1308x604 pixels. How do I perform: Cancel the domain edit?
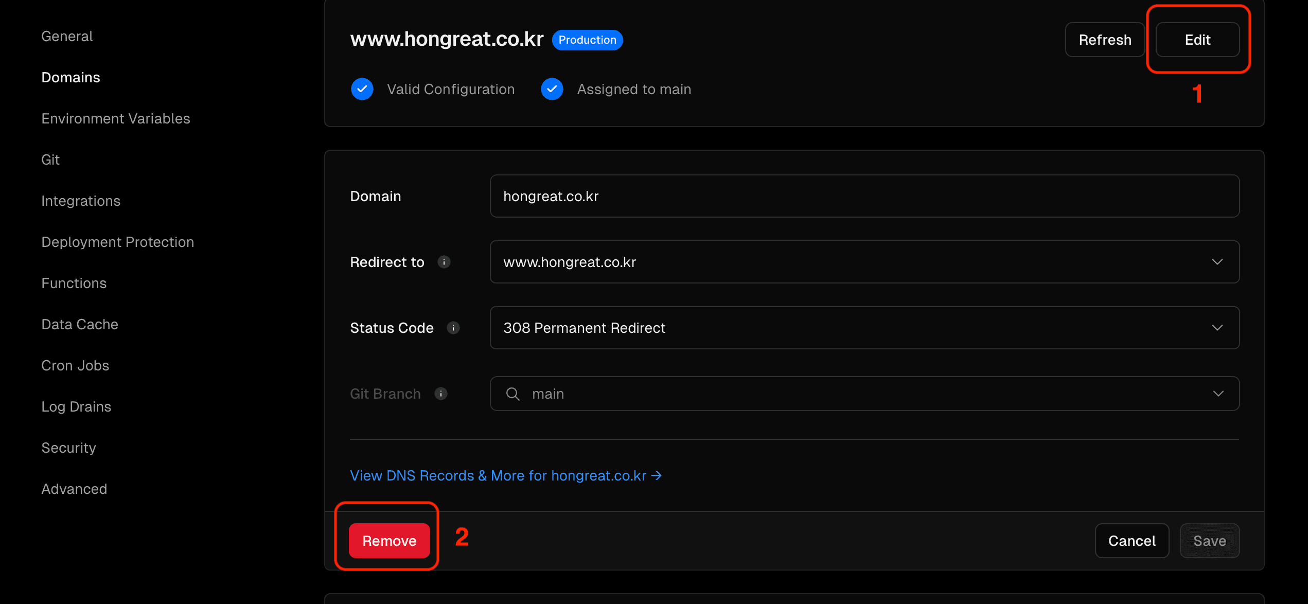(1132, 541)
